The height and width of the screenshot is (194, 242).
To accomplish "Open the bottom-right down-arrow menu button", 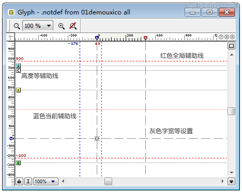I will (231, 181).
